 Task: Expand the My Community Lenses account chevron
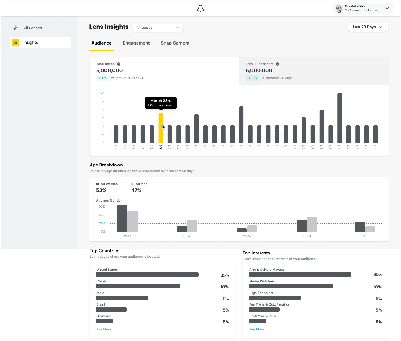coord(387,8)
